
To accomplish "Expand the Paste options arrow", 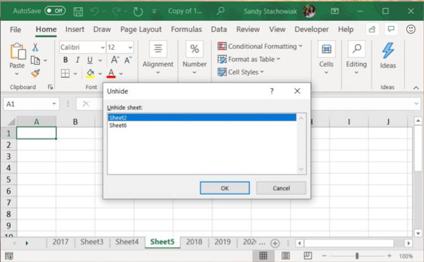I will pos(16,74).
